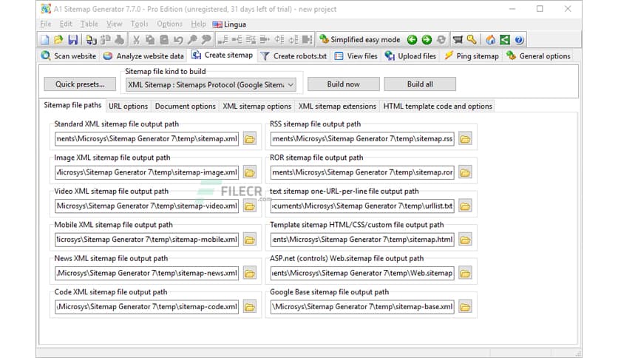Click the Google Base sitemap output path field
Viewport: 618px width, 358px height.
362,307
